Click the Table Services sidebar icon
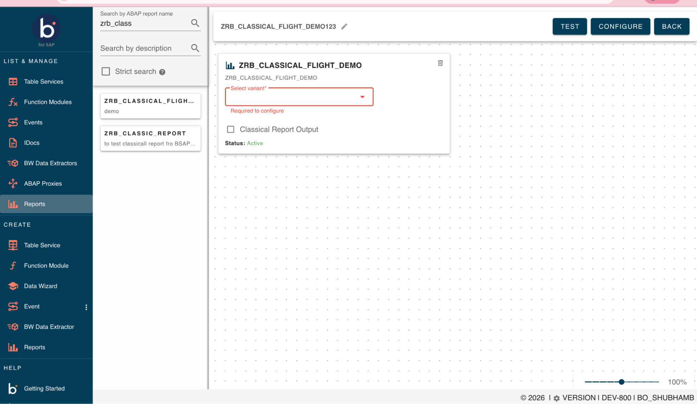The width and height of the screenshot is (697, 404). [13, 81]
